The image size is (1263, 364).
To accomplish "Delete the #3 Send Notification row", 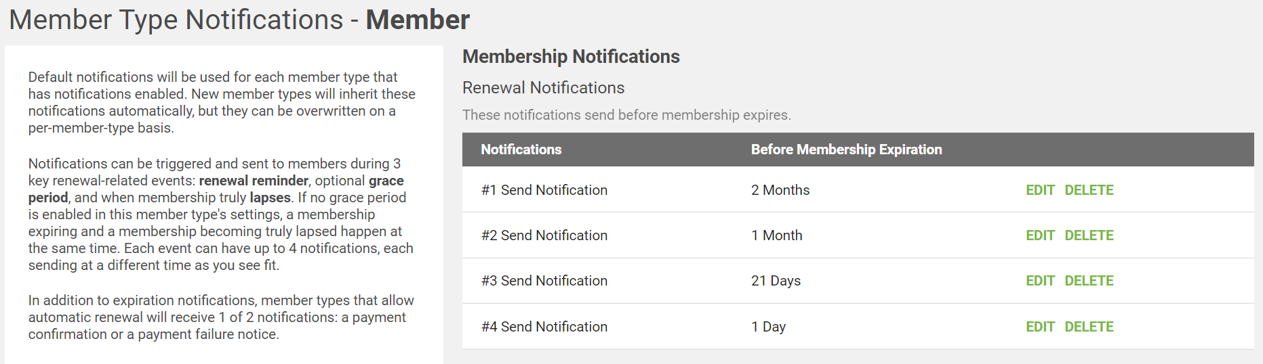I will click(x=1089, y=281).
